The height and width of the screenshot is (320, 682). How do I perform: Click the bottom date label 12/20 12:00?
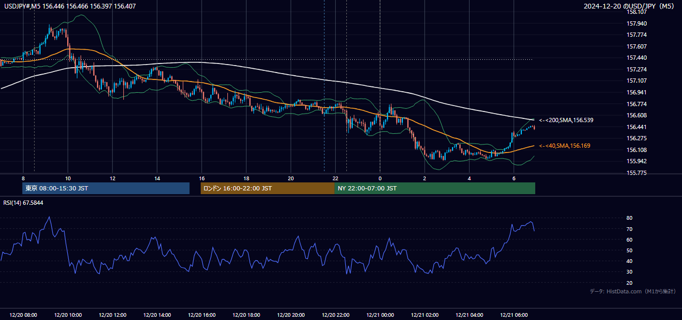(113, 315)
